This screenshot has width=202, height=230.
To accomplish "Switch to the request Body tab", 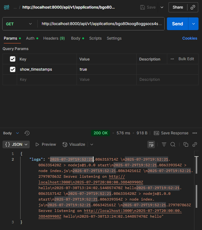I will click(x=77, y=38).
